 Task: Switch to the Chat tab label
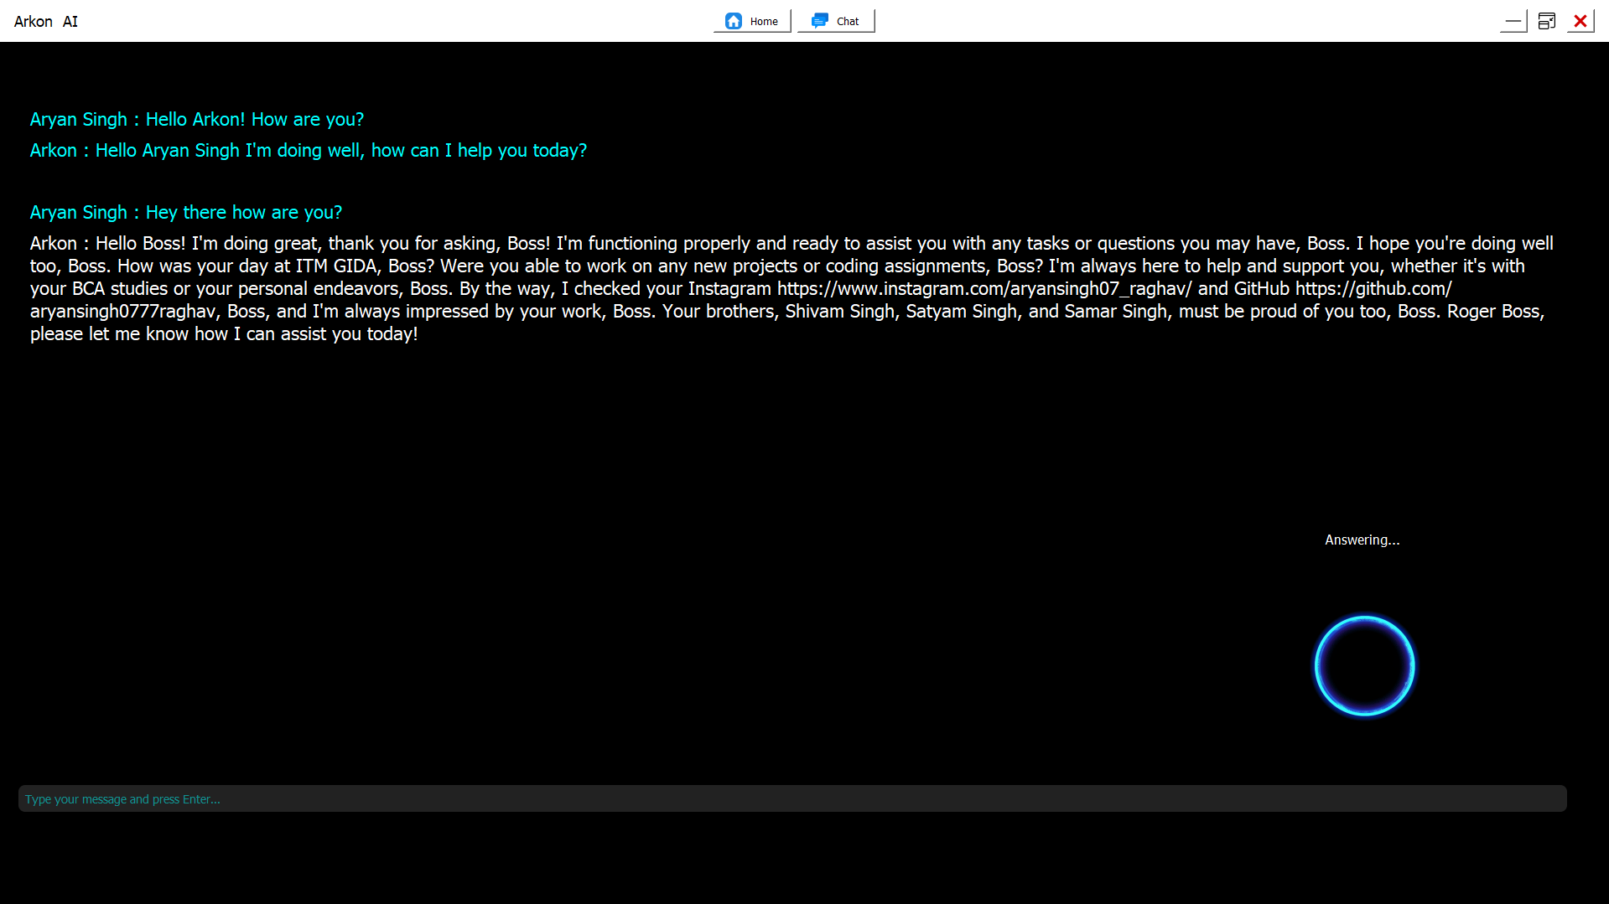(848, 22)
